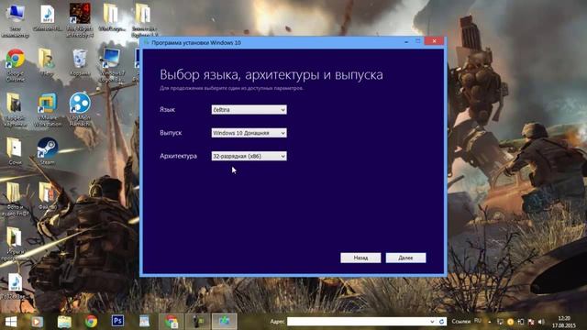587x330 pixels.
Task: Select the LogMeIn Hamachi desktop shortcut
Action: pyautogui.click(x=80, y=108)
